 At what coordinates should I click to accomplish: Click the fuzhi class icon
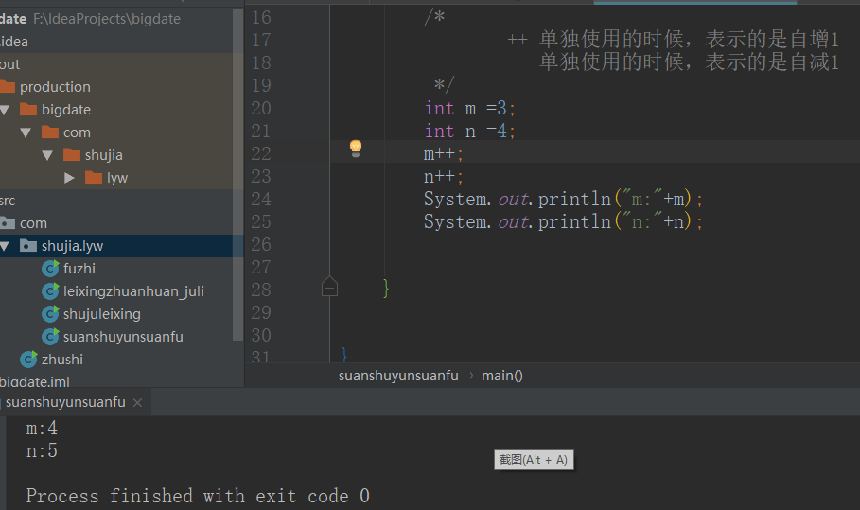[x=50, y=269]
